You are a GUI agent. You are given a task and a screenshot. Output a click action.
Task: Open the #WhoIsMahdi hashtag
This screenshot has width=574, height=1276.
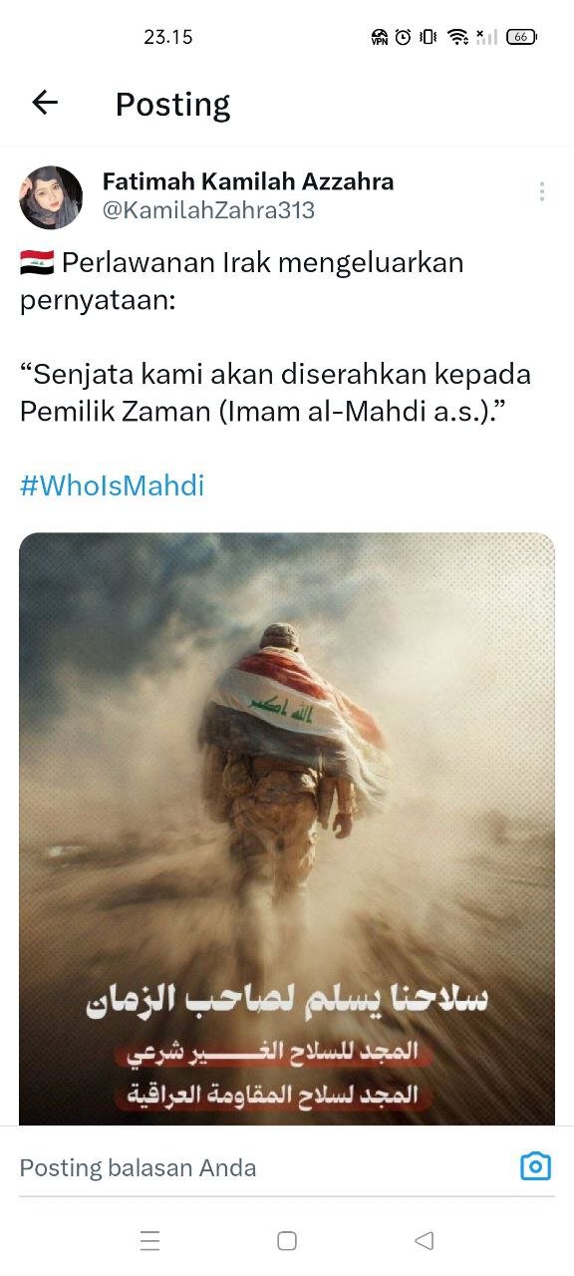[x=112, y=485]
